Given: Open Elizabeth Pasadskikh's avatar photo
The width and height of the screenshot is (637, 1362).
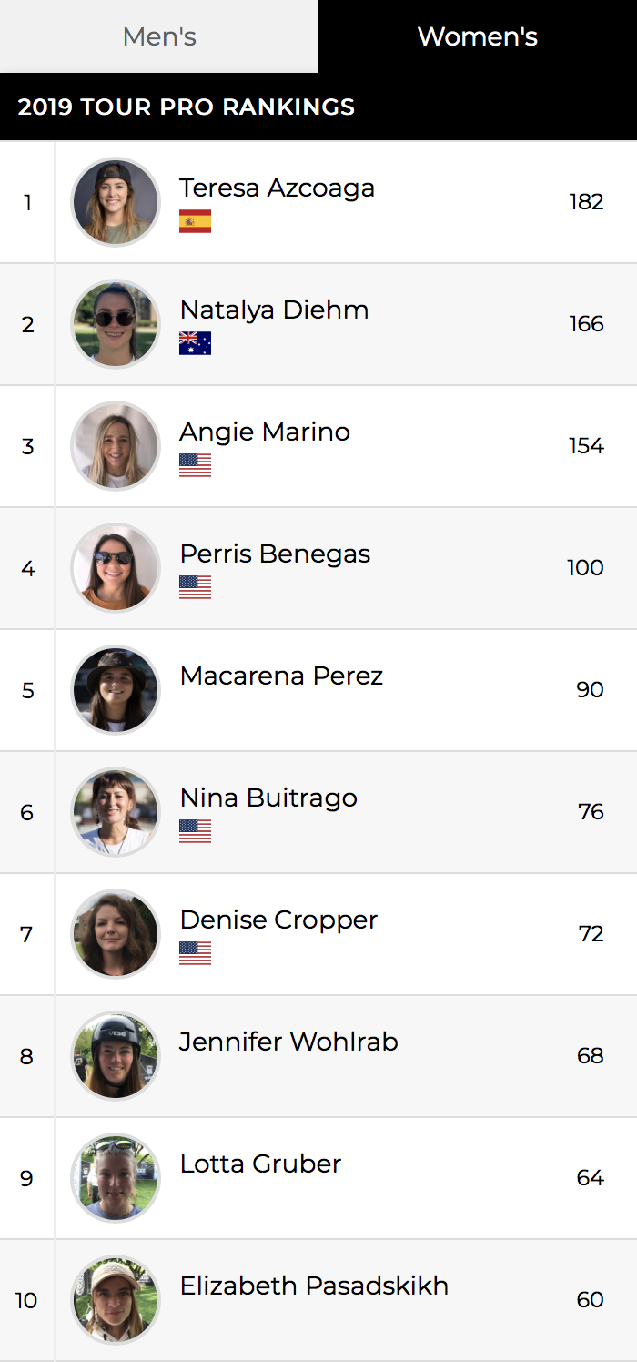Looking at the screenshot, I should (115, 1299).
